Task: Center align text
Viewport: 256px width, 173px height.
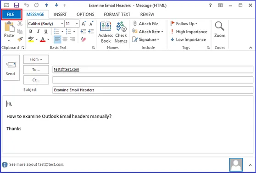Action: [65, 39]
